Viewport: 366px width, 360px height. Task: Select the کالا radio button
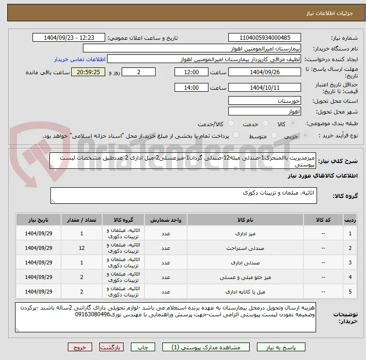pyautogui.click(x=293, y=123)
